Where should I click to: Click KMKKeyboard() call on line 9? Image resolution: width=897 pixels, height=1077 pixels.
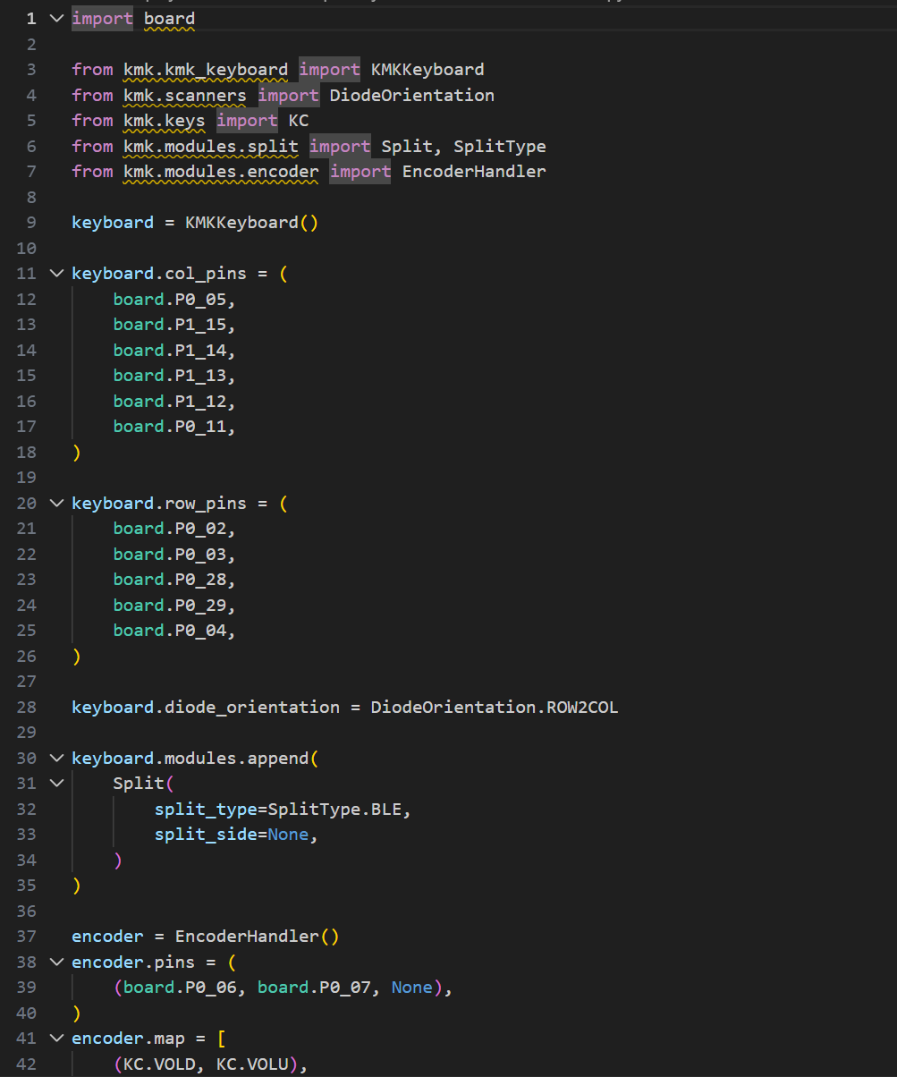click(x=251, y=223)
